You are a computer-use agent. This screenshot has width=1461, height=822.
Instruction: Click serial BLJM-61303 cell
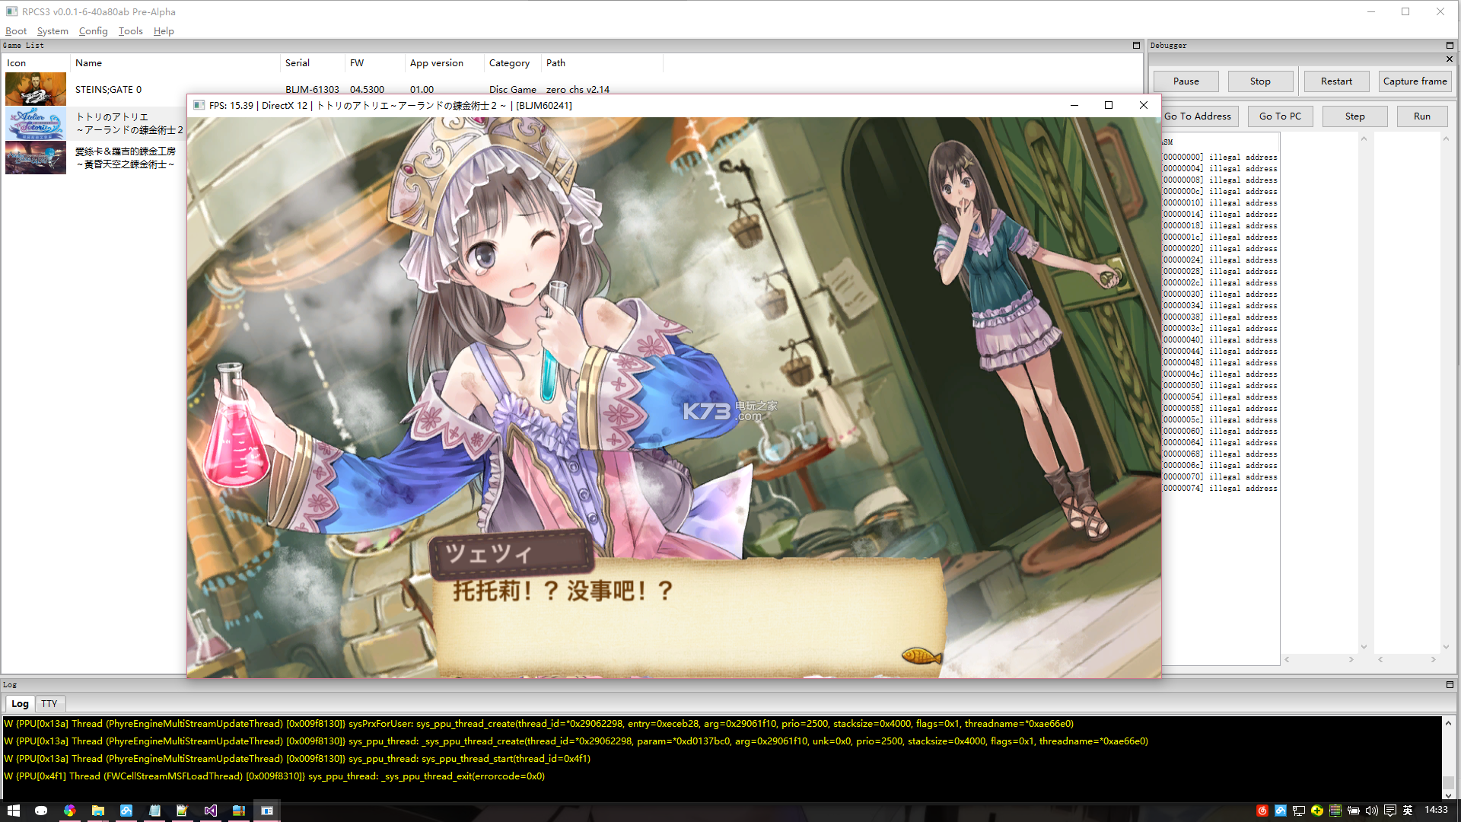(312, 90)
